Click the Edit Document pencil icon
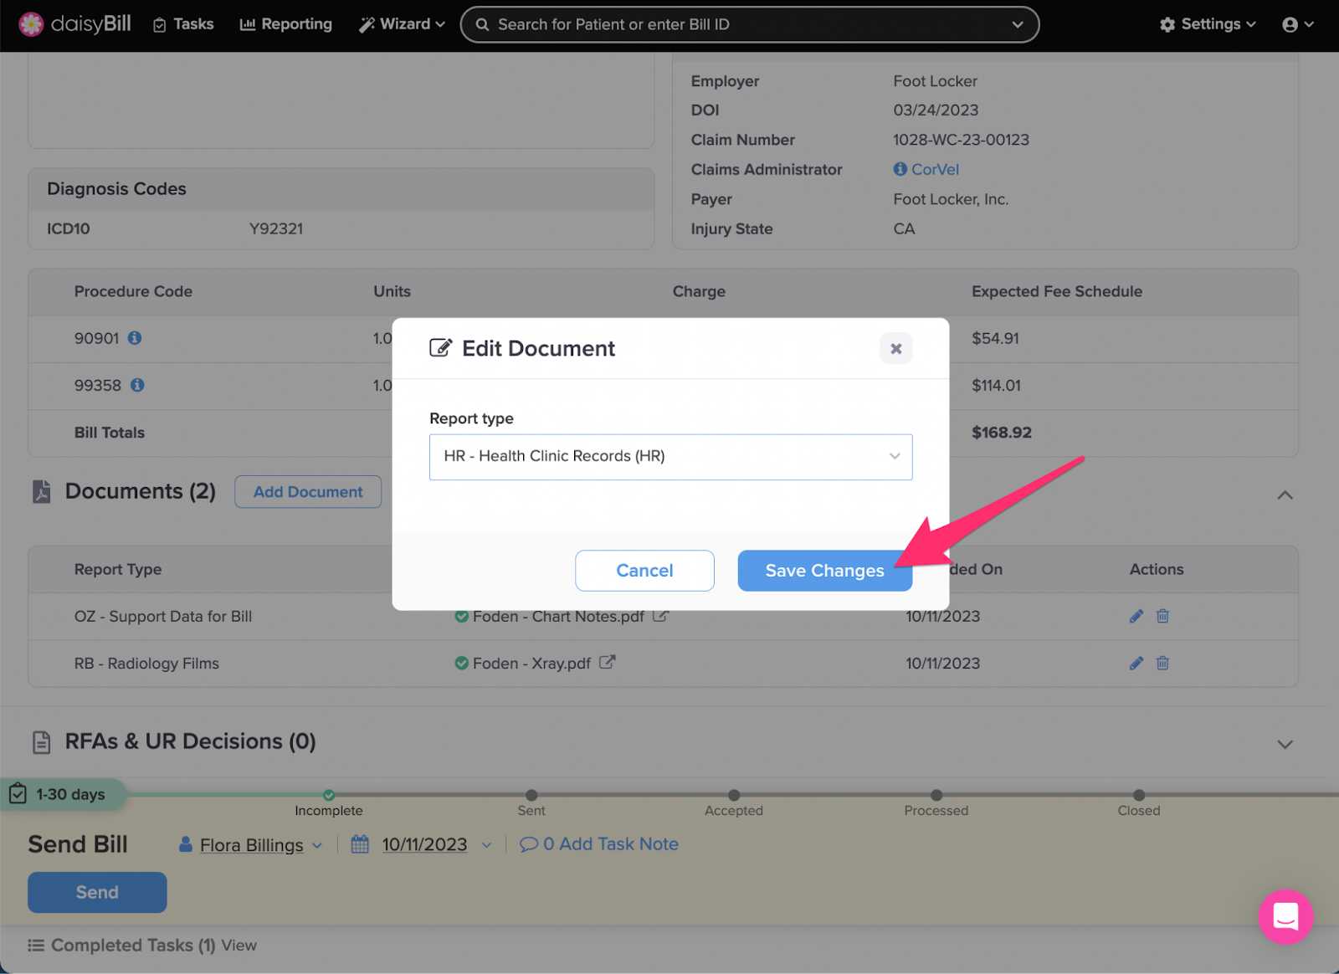This screenshot has height=974, width=1339. tap(440, 347)
